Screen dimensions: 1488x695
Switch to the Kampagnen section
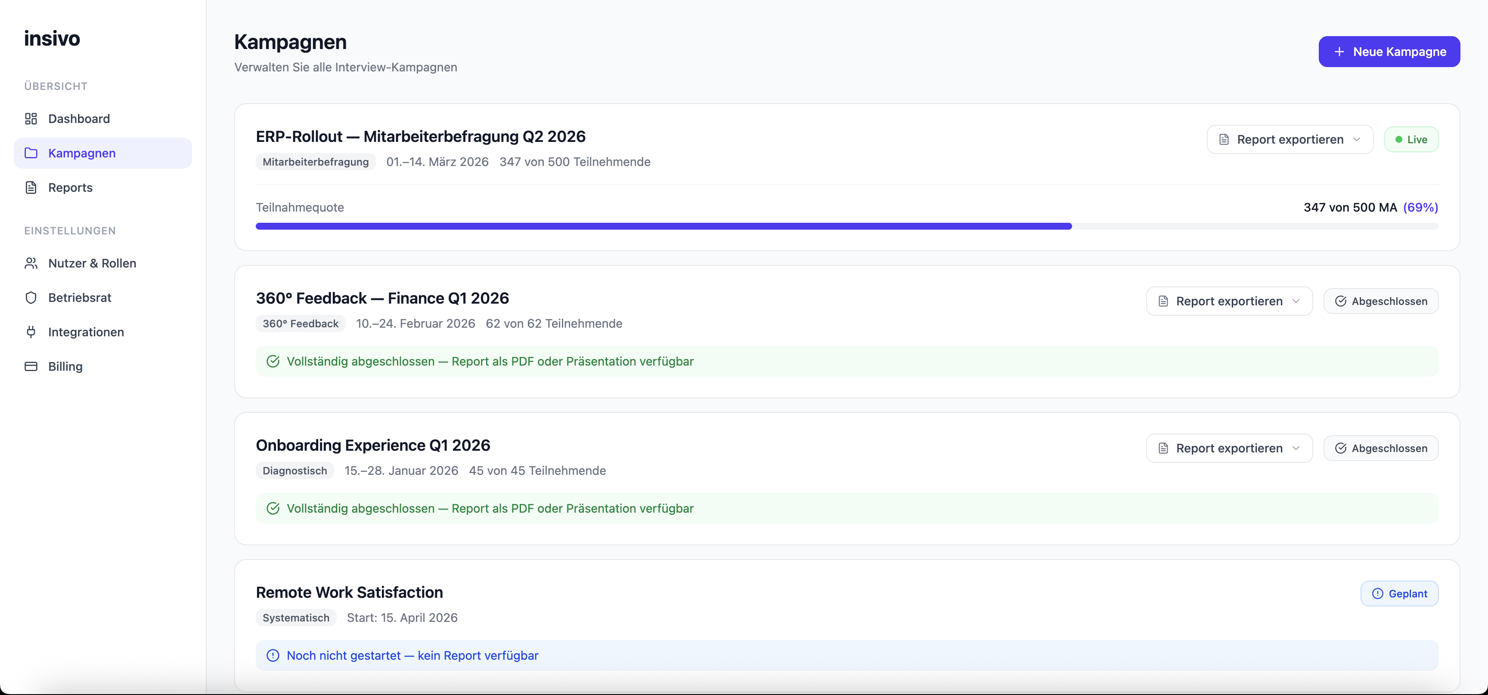(81, 153)
